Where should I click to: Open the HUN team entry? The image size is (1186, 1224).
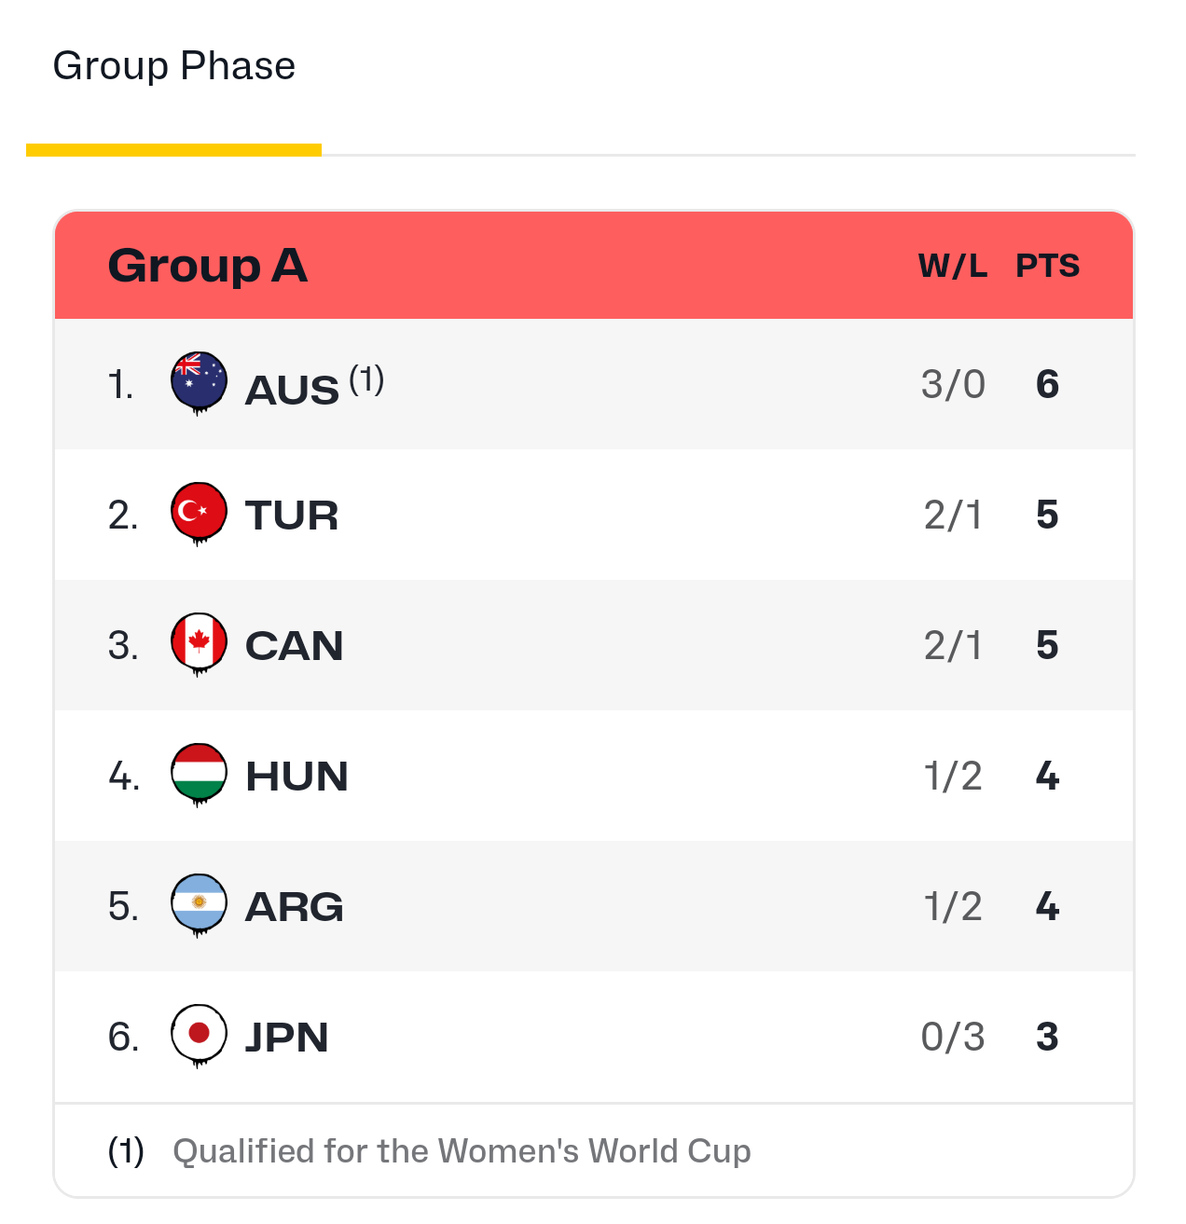[x=296, y=777]
